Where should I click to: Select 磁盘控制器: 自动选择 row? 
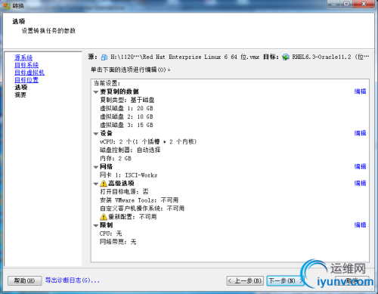point(130,150)
